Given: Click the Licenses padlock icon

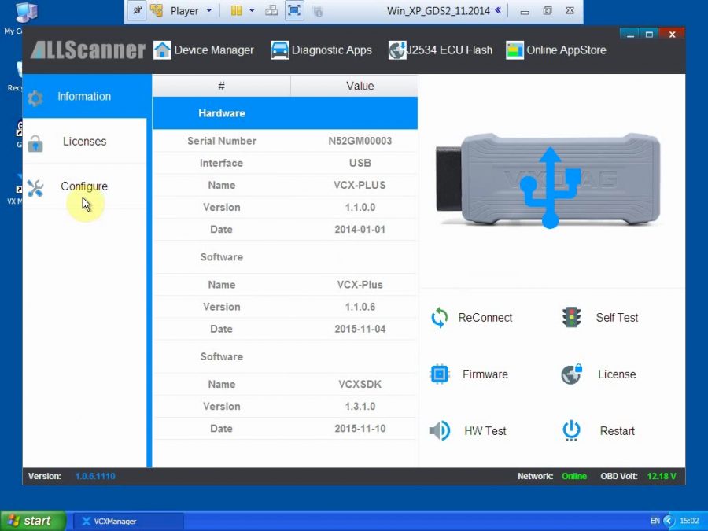Looking at the screenshot, I should click(x=35, y=142).
